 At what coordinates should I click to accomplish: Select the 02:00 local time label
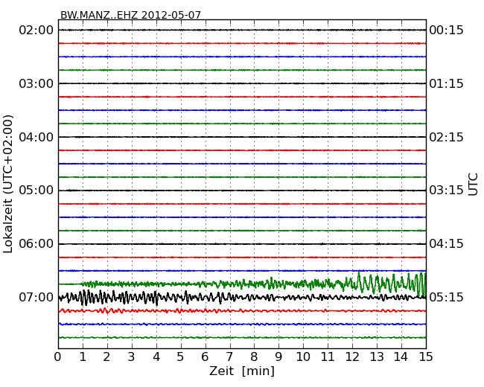(x=36, y=31)
